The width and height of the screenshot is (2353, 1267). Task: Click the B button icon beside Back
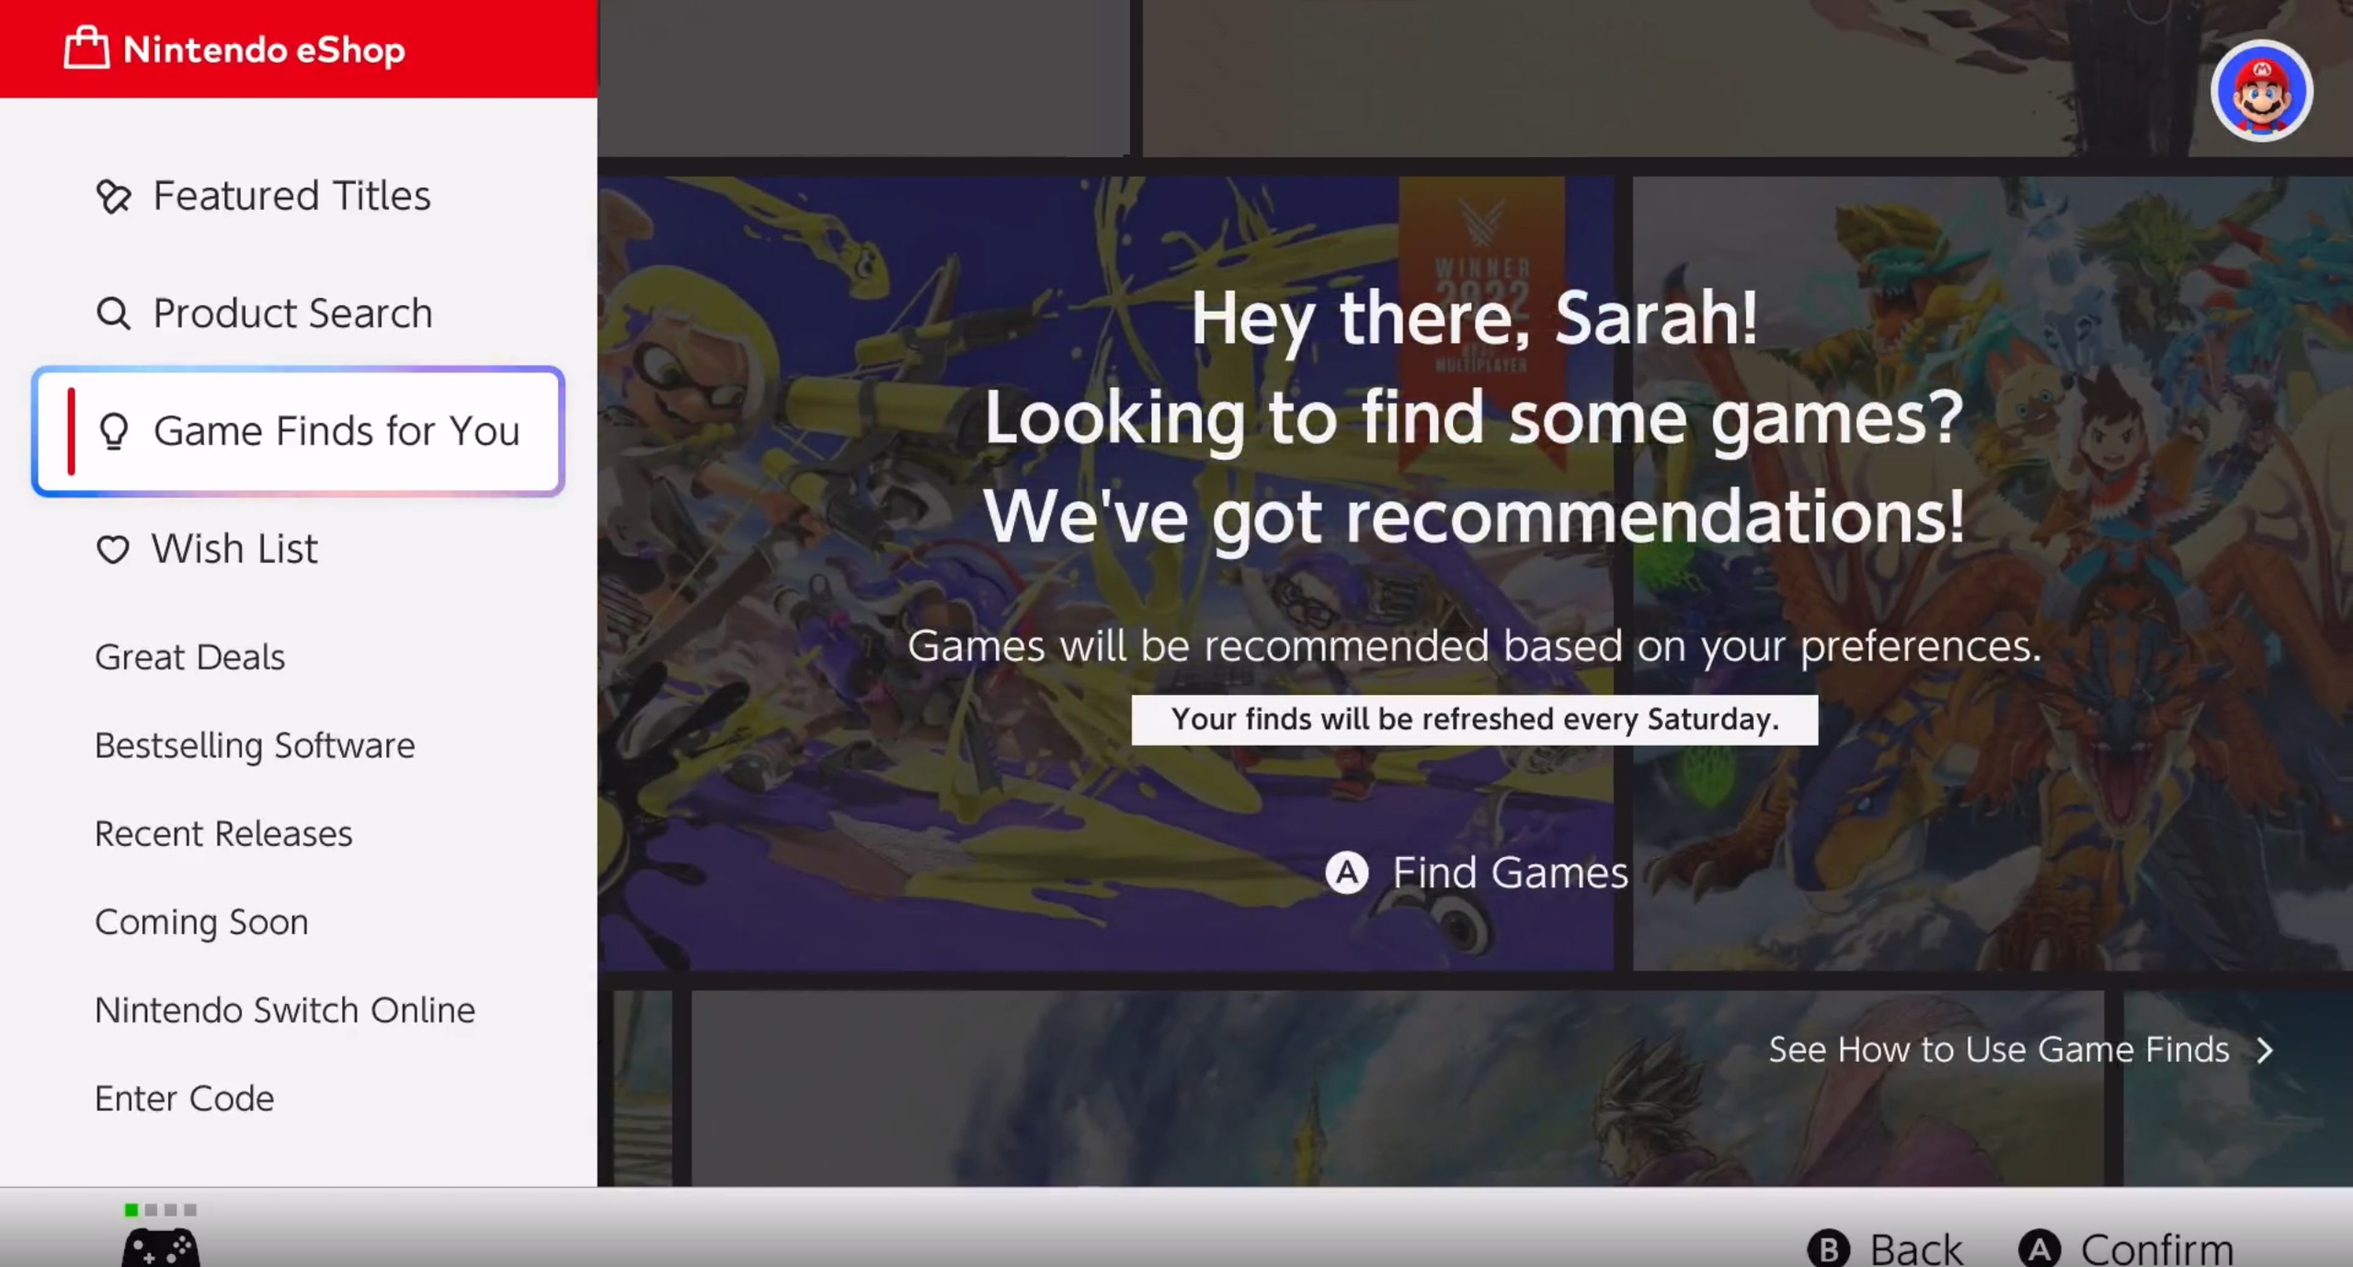[1828, 1249]
